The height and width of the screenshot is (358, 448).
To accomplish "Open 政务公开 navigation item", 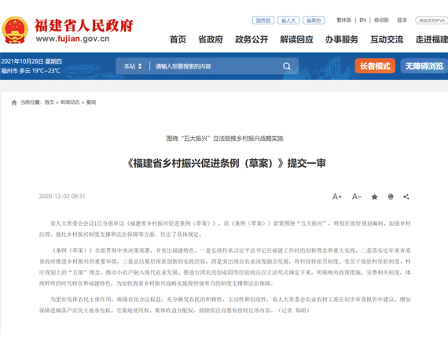I will 252,39.
